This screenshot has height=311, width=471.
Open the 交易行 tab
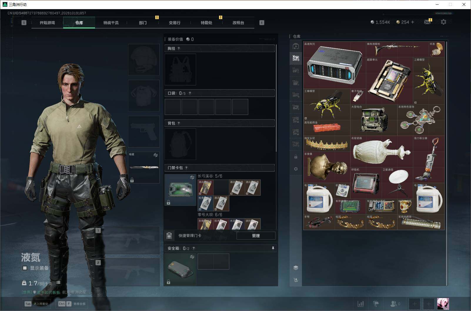pos(175,23)
